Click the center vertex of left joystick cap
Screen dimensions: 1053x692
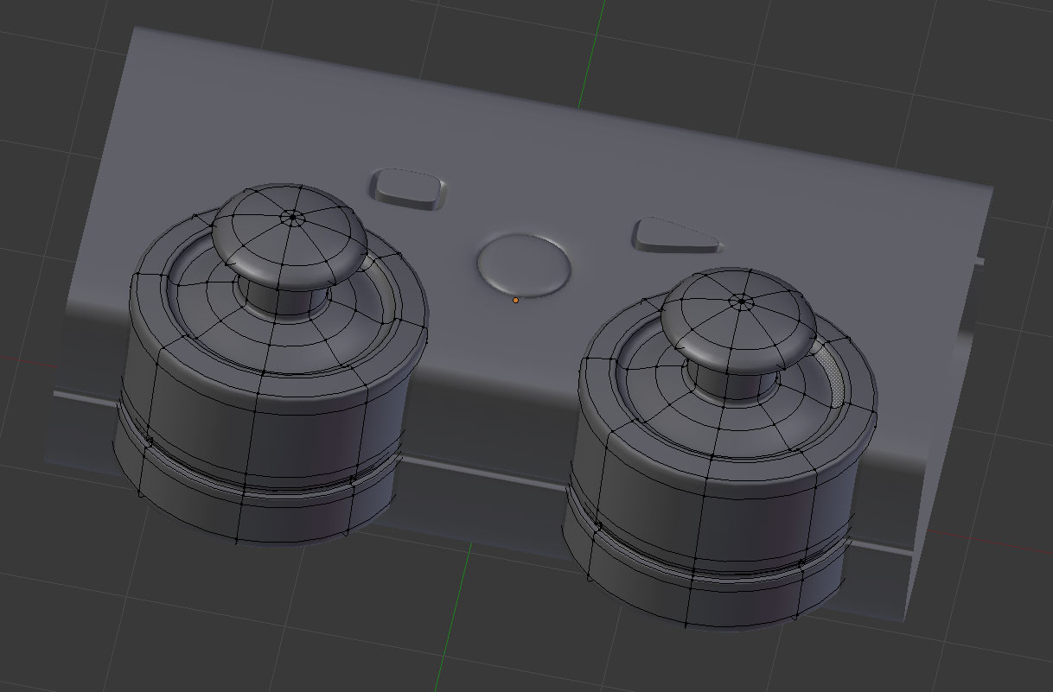[x=292, y=216]
